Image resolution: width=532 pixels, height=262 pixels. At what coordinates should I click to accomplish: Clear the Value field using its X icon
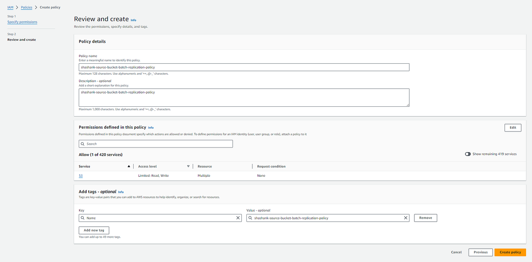tap(405, 218)
